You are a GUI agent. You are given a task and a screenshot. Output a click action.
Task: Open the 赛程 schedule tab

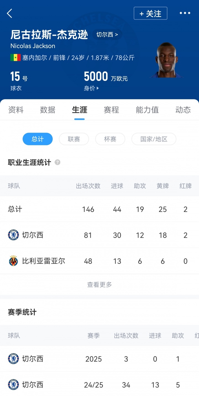pos(111,110)
